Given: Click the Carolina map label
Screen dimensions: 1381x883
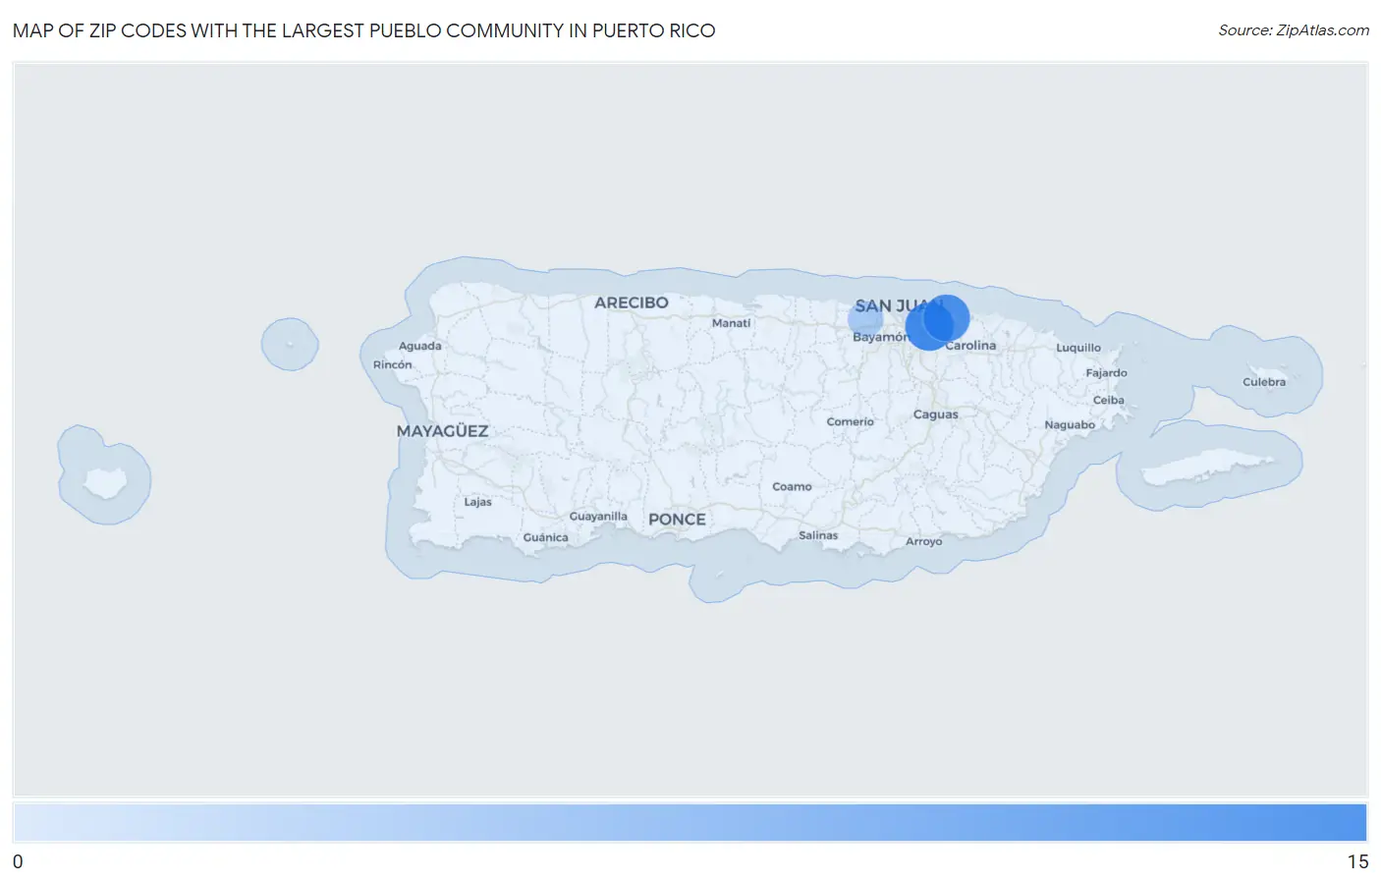Looking at the screenshot, I should click(x=970, y=346).
